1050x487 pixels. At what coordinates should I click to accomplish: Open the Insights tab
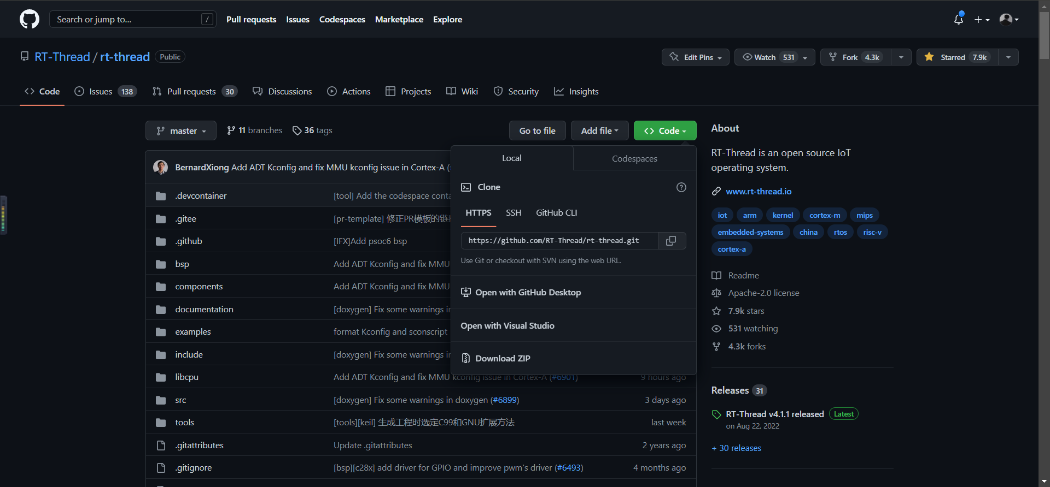[x=576, y=91]
